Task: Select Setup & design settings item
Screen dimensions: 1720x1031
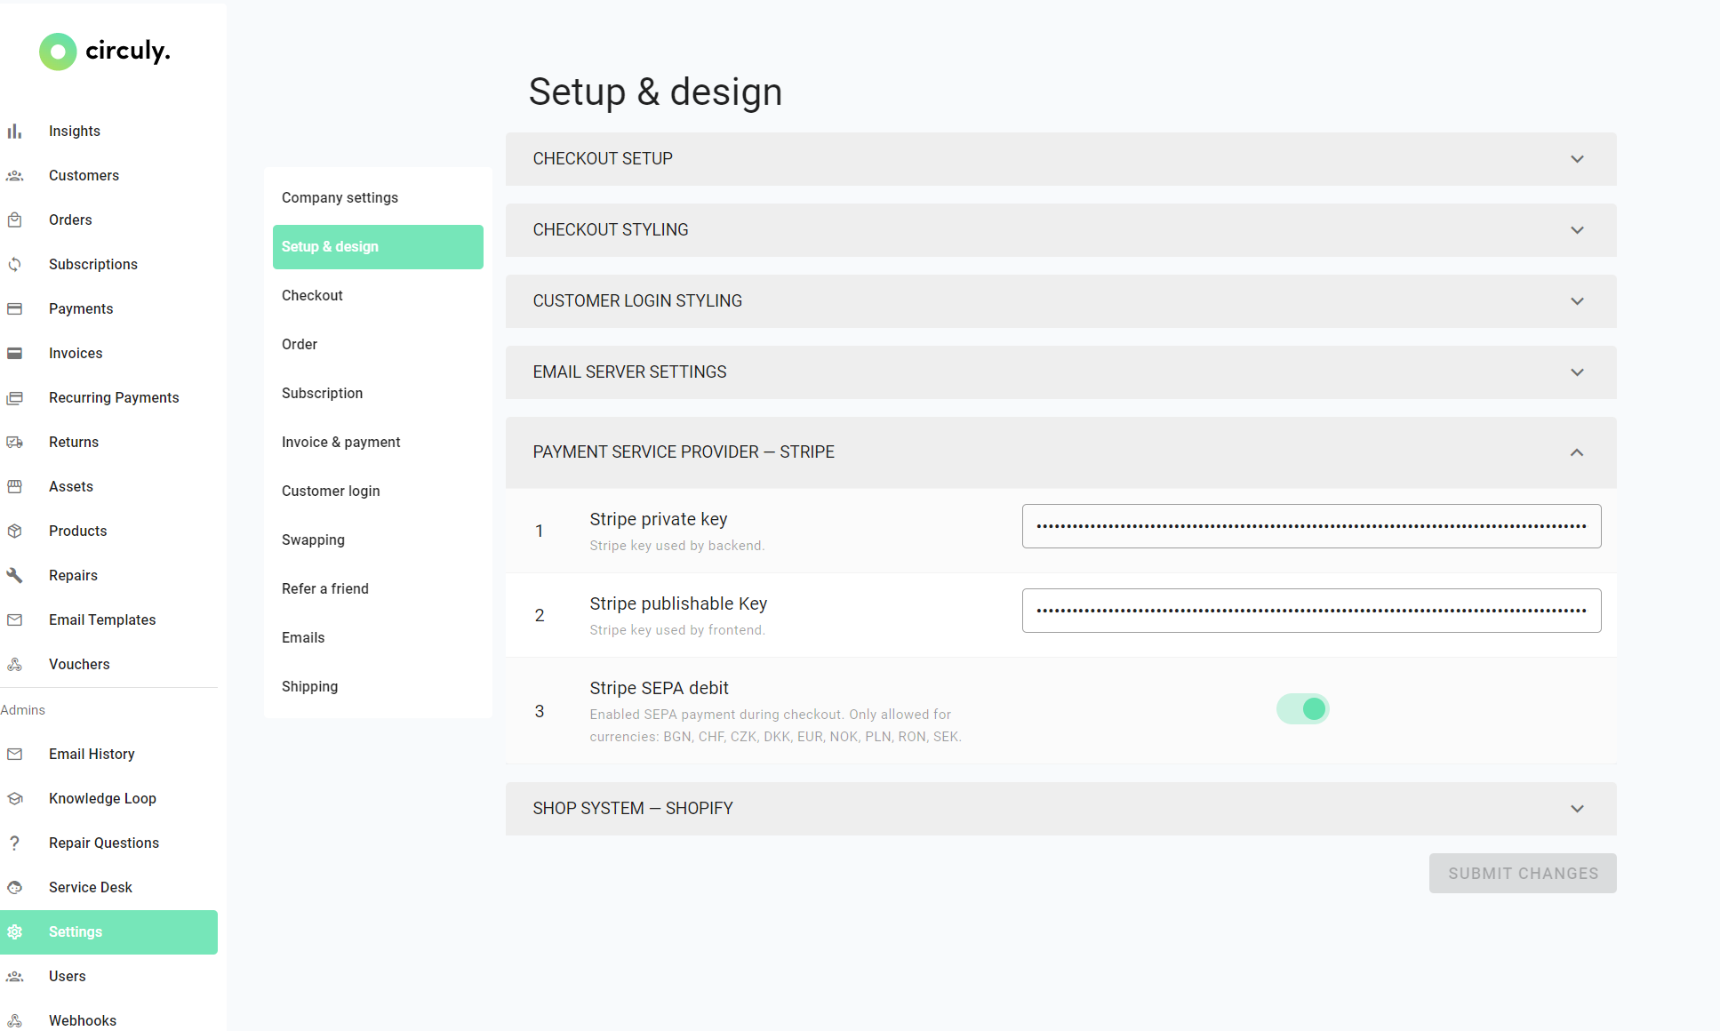Action: pos(378,247)
